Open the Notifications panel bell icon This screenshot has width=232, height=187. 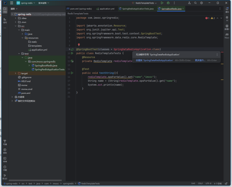pos(227,9)
